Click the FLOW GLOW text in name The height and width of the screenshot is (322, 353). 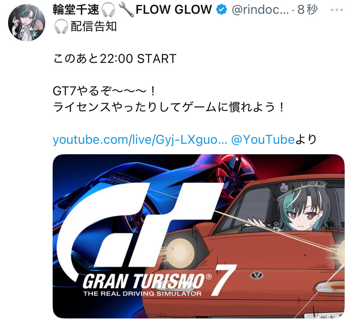click(174, 10)
